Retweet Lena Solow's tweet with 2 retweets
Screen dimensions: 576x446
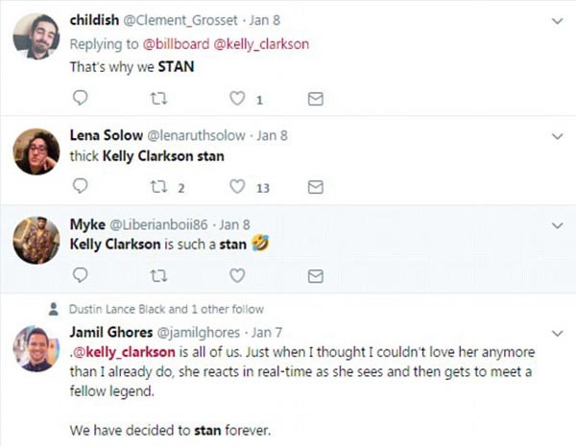point(157,186)
